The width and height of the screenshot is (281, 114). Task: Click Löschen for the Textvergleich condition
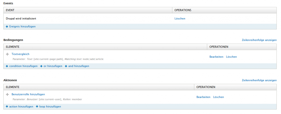[231, 57]
